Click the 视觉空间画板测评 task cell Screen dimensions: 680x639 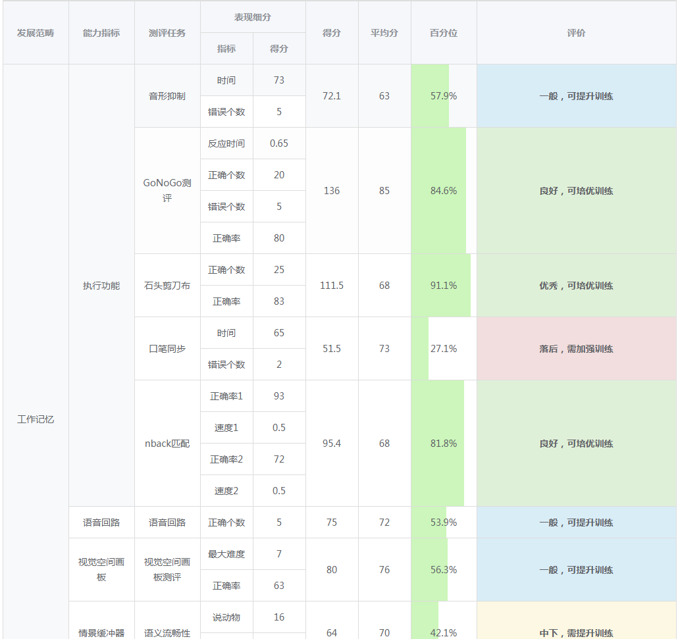pyautogui.click(x=167, y=570)
